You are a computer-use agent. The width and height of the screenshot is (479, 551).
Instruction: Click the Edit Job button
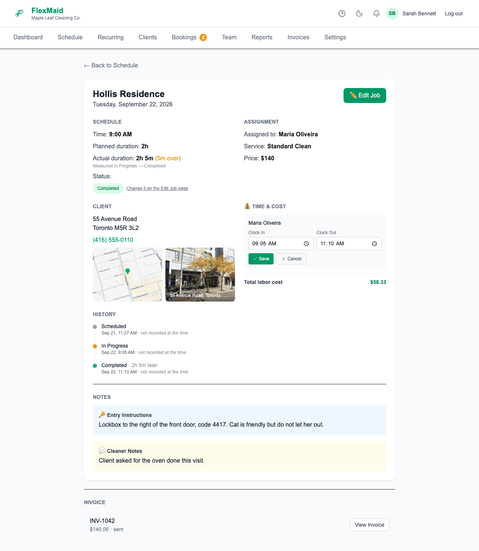(x=365, y=96)
